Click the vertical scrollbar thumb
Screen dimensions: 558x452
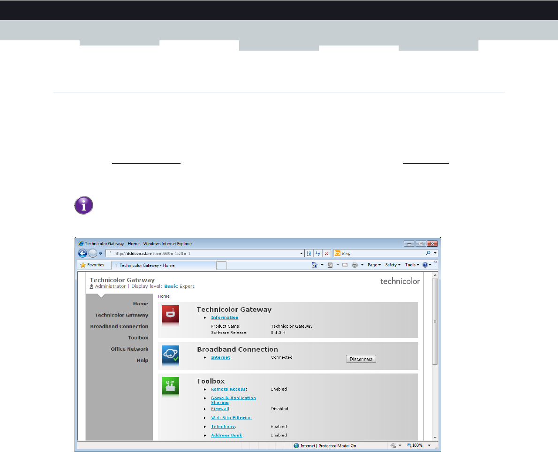point(435,321)
